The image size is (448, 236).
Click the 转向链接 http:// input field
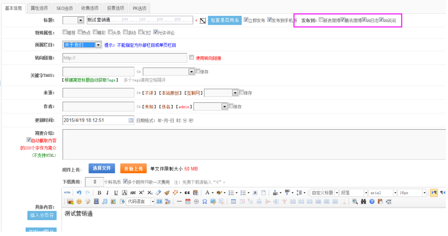[125, 58]
